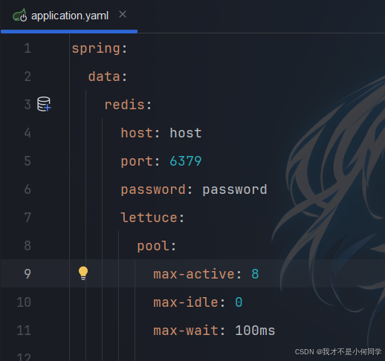Select the application.yaml editor tab
Viewport: 385px width, 361px height.
(x=69, y=16)
